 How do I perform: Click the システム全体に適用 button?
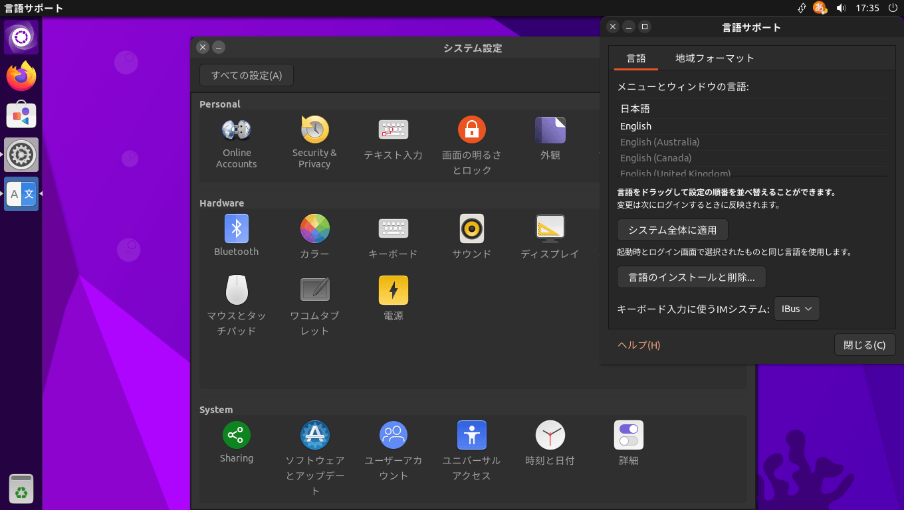click(672, 230)
